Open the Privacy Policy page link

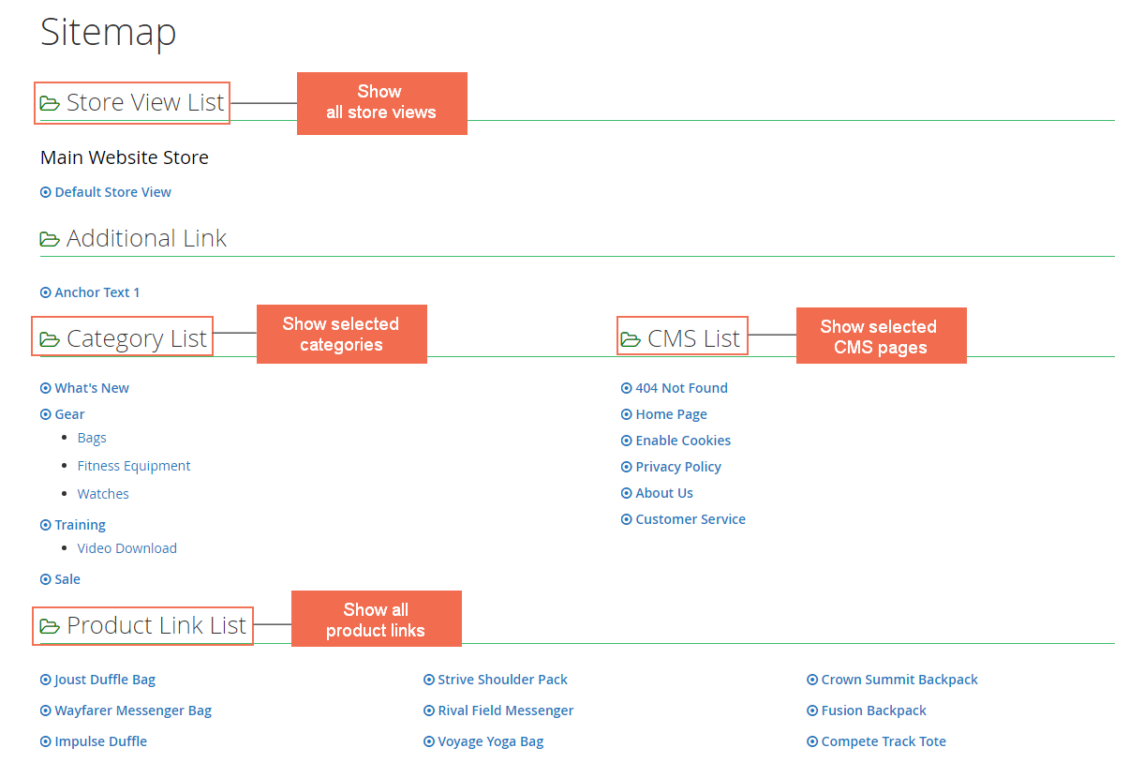[678, 467]
